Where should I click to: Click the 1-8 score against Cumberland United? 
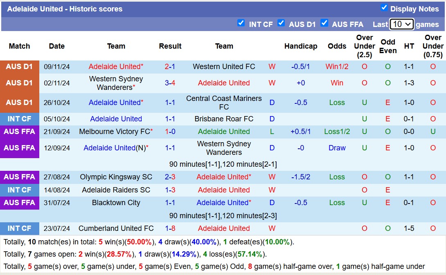point(170,228)
